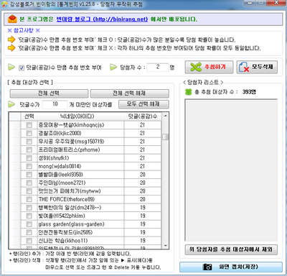
Task: Click the app icon in the title bar
Action: 4,4
